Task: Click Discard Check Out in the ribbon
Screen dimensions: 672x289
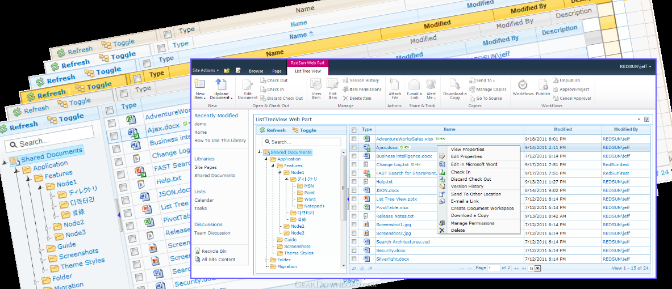Action: point(282,98)
